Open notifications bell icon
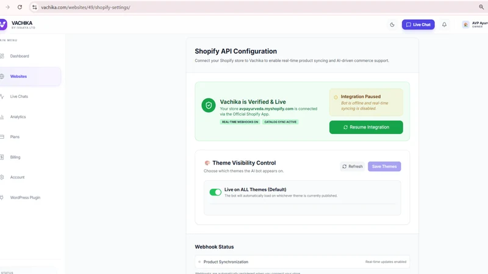 pos(444,24)
